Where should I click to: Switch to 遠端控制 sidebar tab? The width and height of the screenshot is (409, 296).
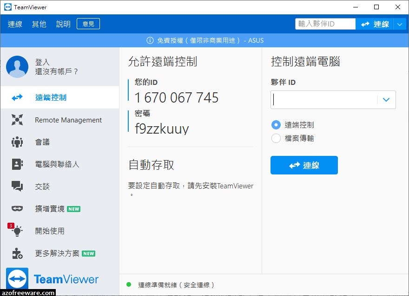pyautogui.click(x=60, y=97)
